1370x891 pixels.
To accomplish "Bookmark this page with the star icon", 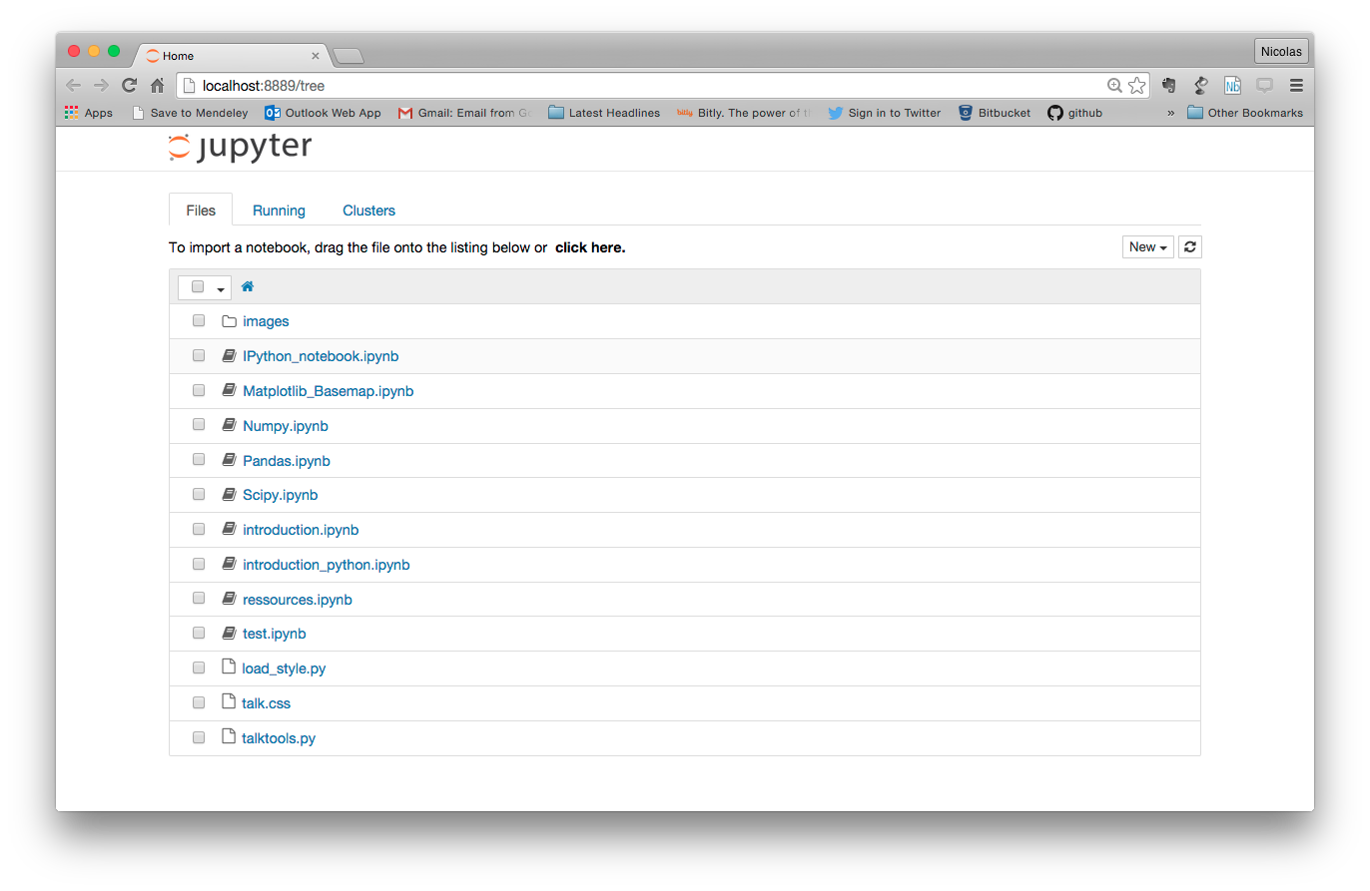I will [x=1137, y=86].
